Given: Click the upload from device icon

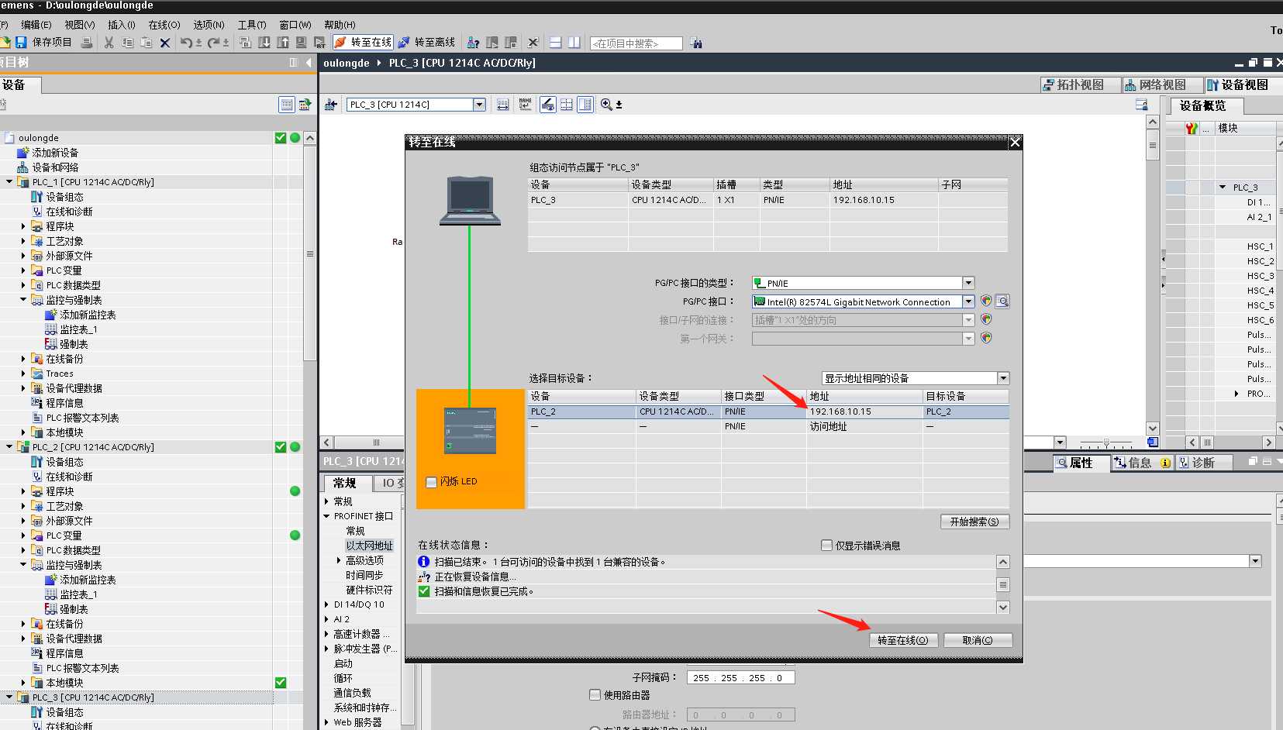Looking at the screenshot, I should tap(283, 43).
